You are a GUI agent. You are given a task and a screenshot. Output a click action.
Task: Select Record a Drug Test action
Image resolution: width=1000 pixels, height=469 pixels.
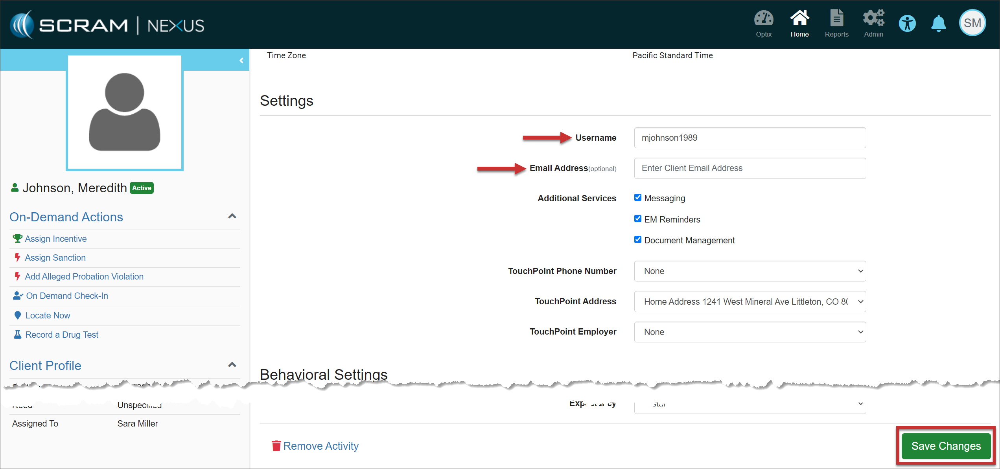point(62,335)
